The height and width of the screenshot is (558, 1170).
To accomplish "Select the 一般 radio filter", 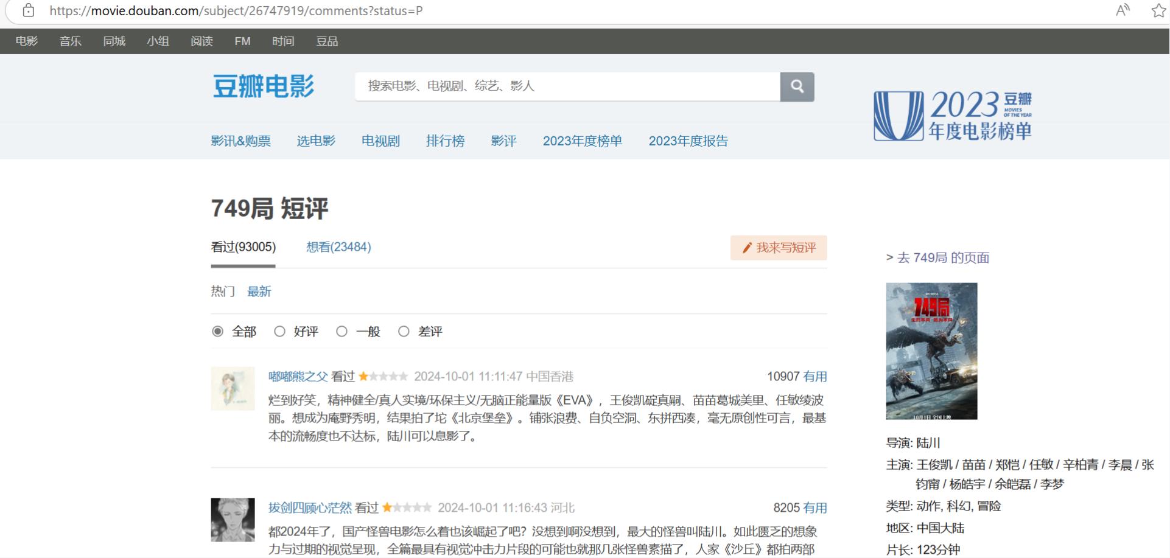I will (342, 332).
